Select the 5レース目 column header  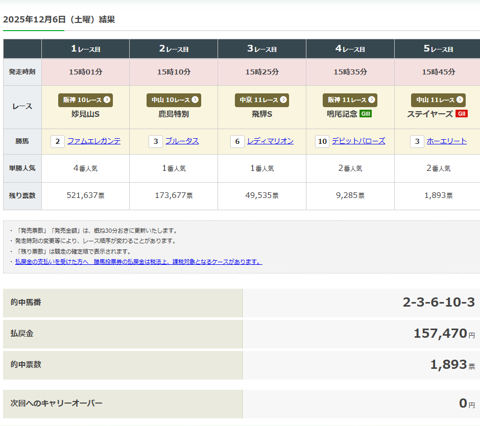point(438,49)
